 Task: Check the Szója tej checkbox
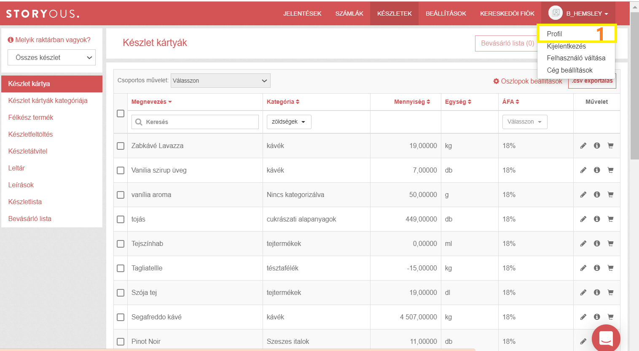pyautogui.click(x=121, y=293)
